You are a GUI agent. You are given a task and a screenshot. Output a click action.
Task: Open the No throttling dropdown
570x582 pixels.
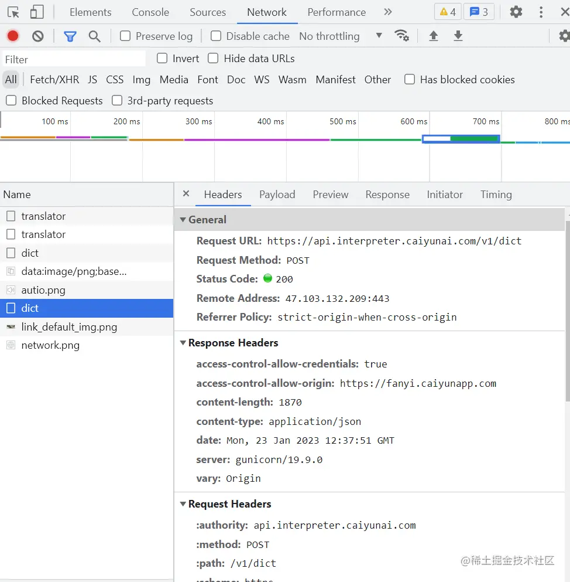click(340, 36)
